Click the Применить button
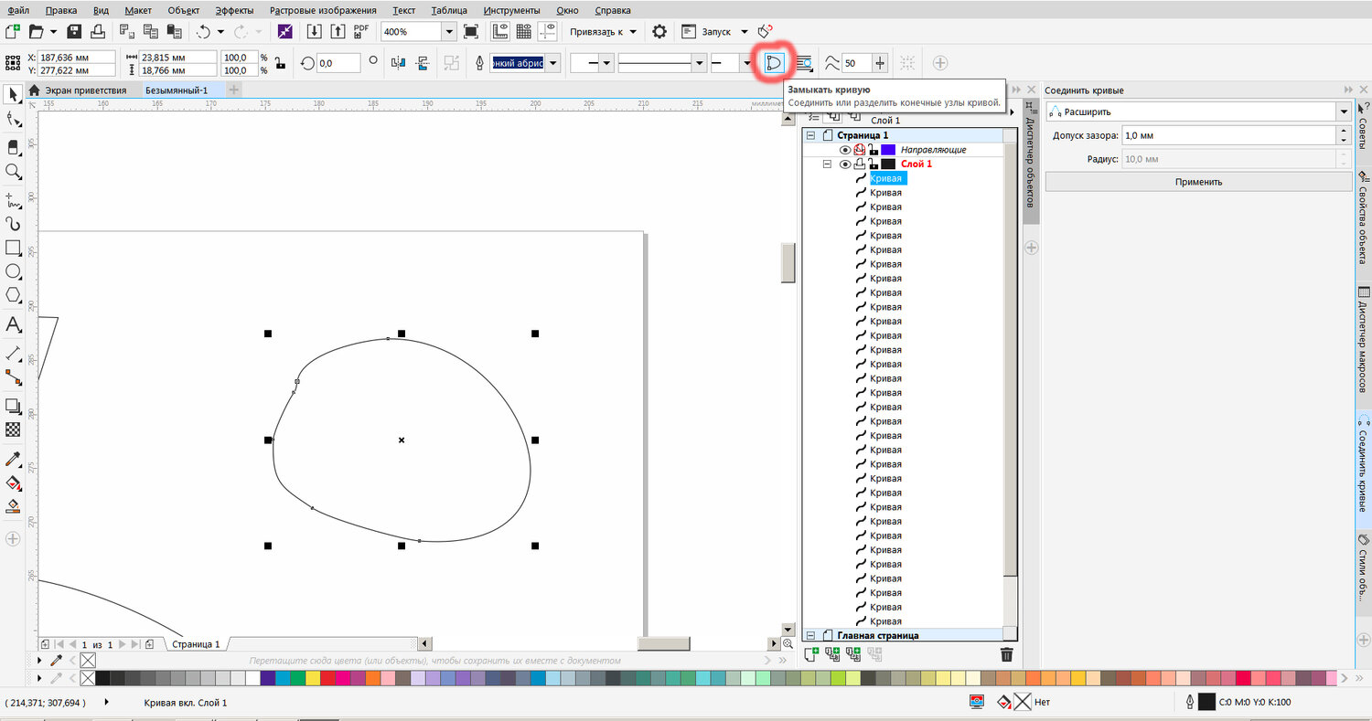Screen dimensions: 1372x721 1198,182
